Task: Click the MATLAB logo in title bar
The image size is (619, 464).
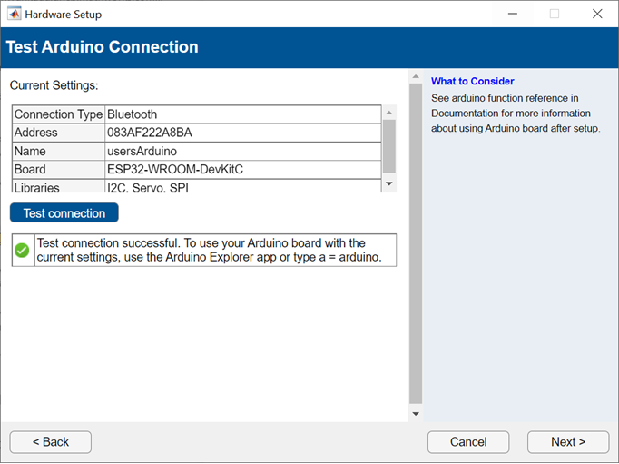Action: point(14,14)
